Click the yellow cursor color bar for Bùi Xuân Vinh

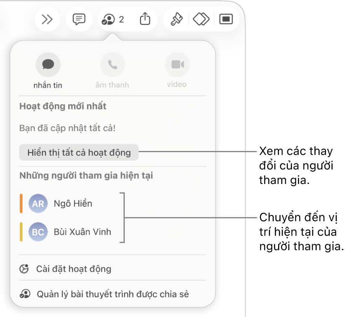coord(21,232)
